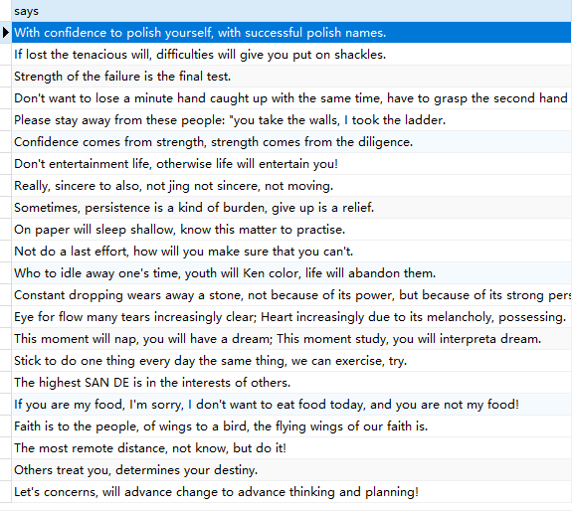Select 'Not do a last effort' row
Image resolution: width=572 pixels, height=511 pixels.
point(291,252)
